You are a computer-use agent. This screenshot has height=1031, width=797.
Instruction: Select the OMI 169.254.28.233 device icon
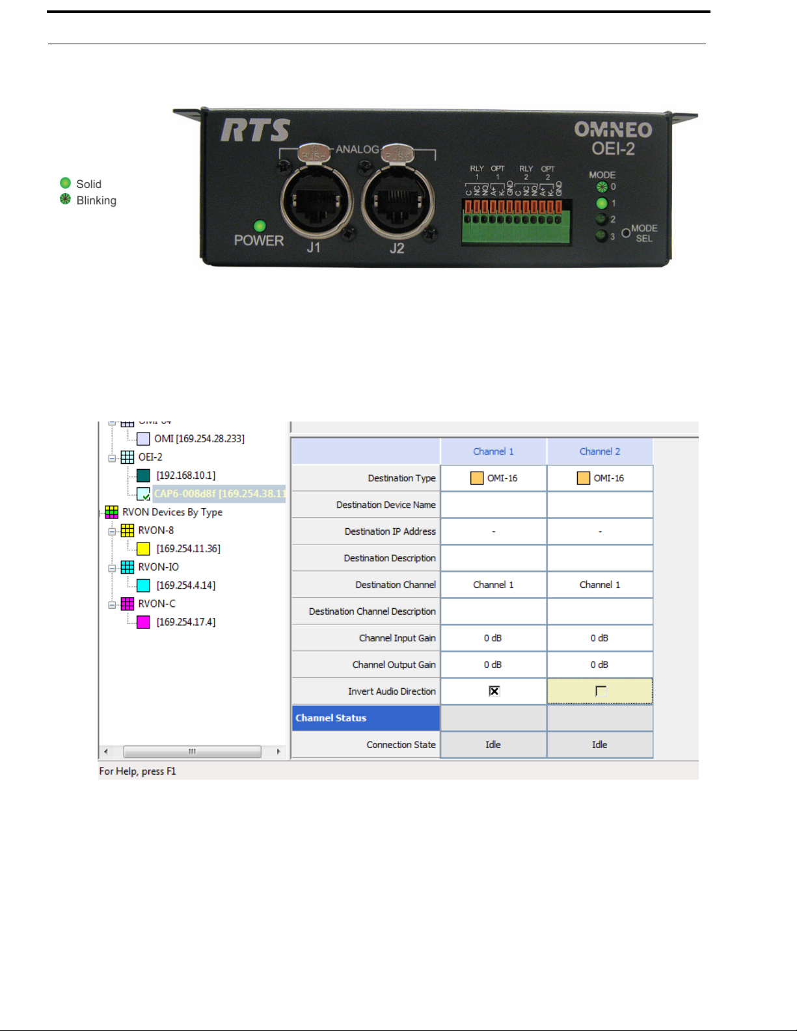[x=143, y=439]
